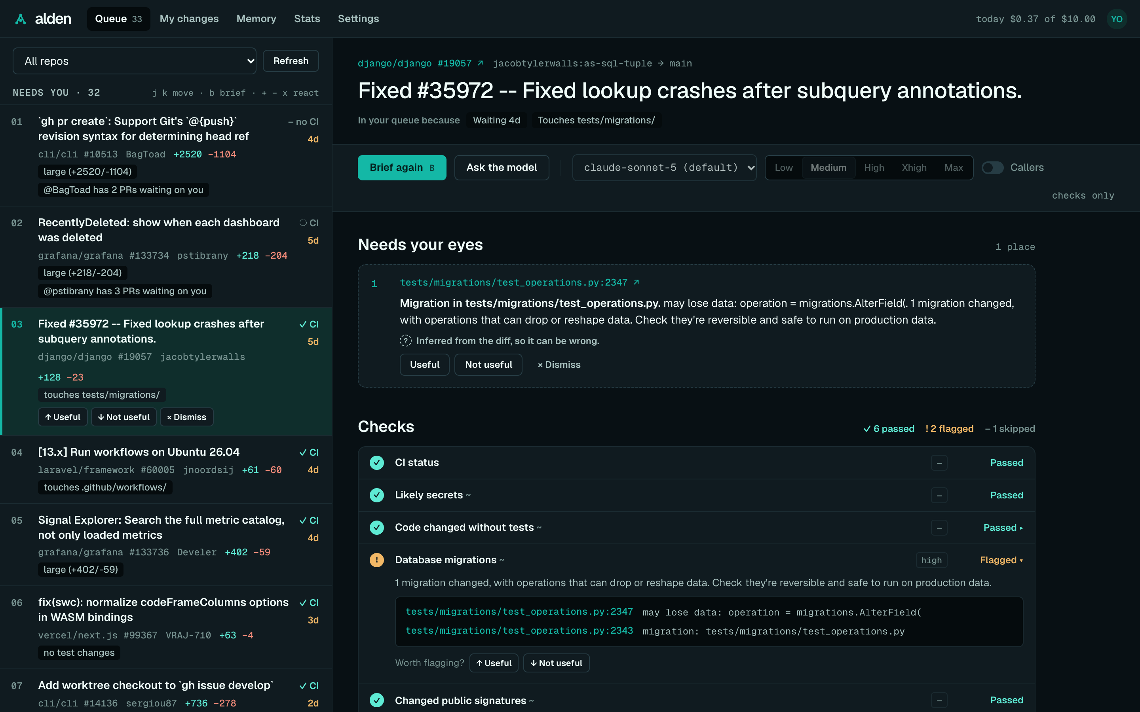Set the effort level to Max
This screenshot has width=1140, height=712.
(x=954, y=168)
